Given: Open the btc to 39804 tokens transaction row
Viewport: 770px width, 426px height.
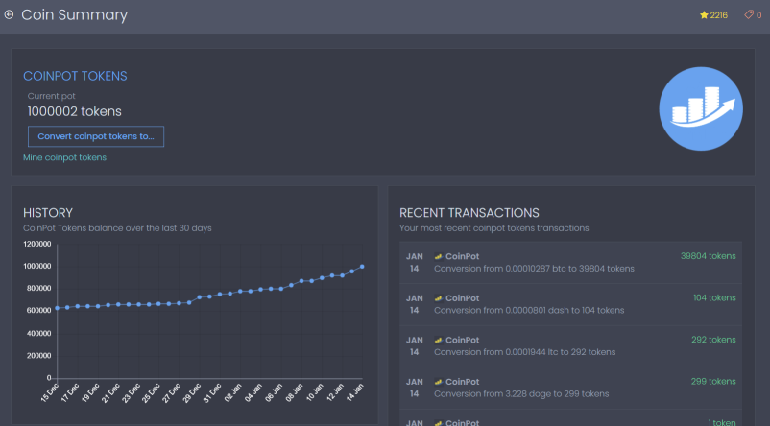Looking at the screenshot, I should (x=570, y=263).
